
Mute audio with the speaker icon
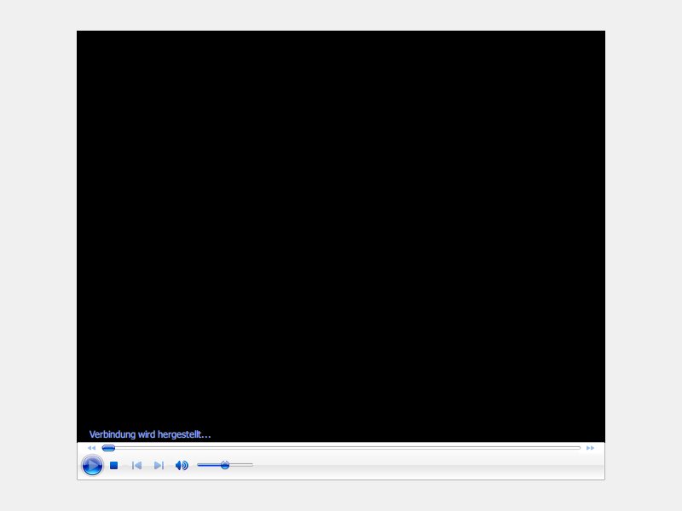[x=182, y=465]
